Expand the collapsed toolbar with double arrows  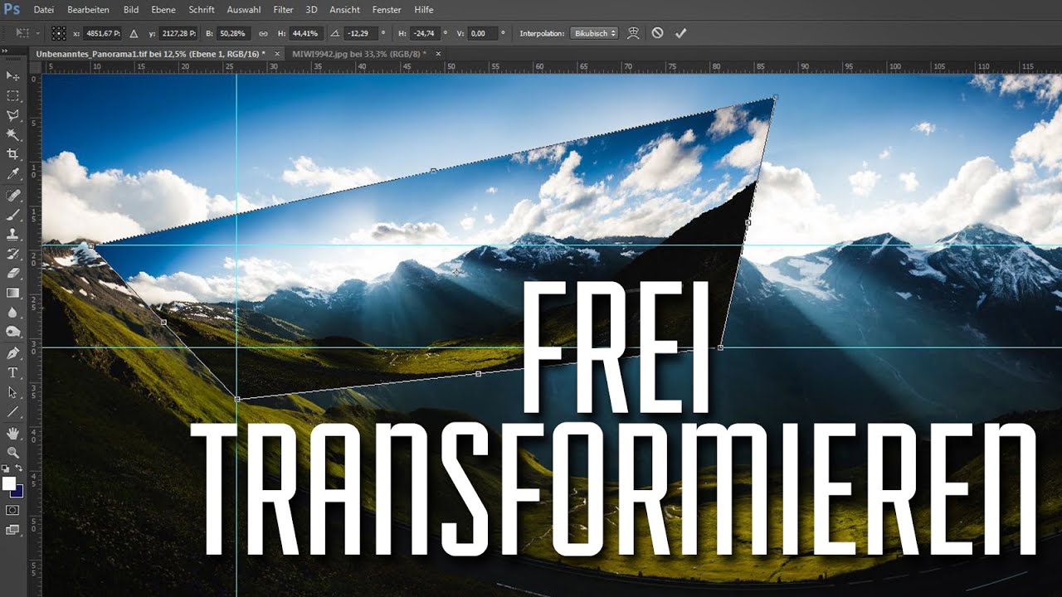(6, 51)
